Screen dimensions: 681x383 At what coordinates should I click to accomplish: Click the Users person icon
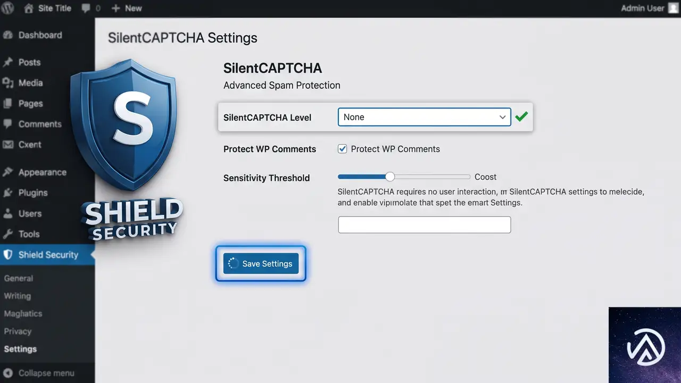point(8,213)
